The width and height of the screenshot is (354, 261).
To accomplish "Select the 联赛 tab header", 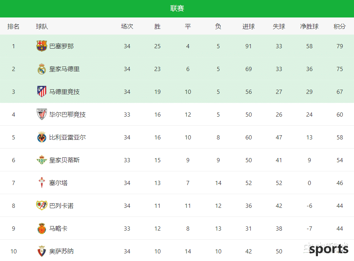I will click(177, 9).
